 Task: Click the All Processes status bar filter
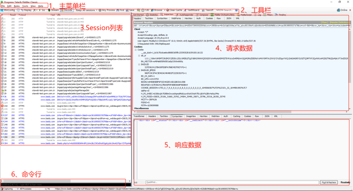pos(24,189)
